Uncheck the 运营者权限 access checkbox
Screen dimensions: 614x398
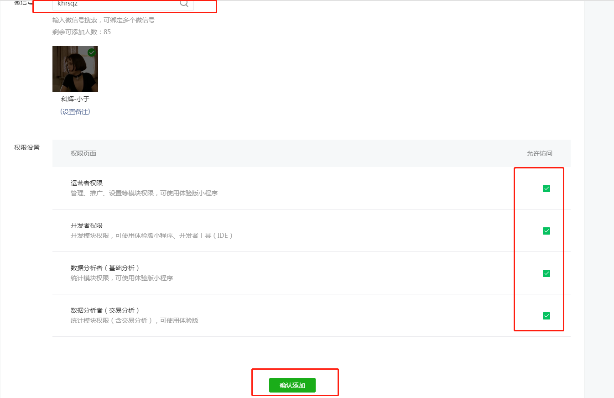pyautogui.click(x=546, y=189)
